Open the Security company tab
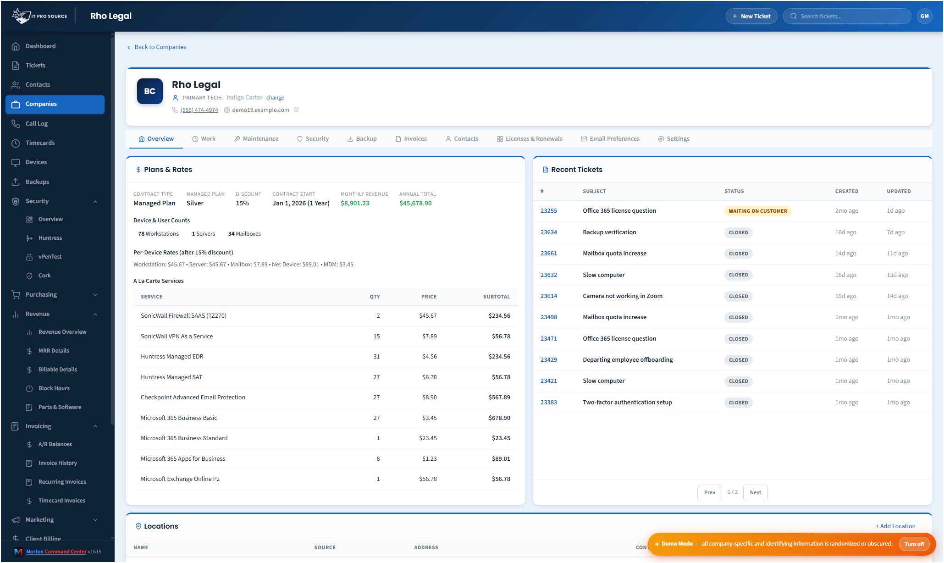This screenshot has height=563, width=944. click(x=313, y=139)
